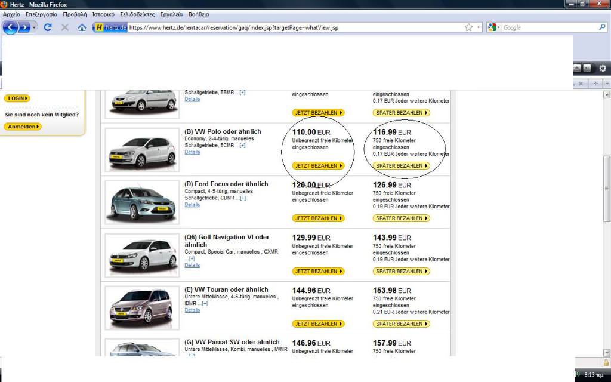Open Details link for Ford Focus

point(192,205)
